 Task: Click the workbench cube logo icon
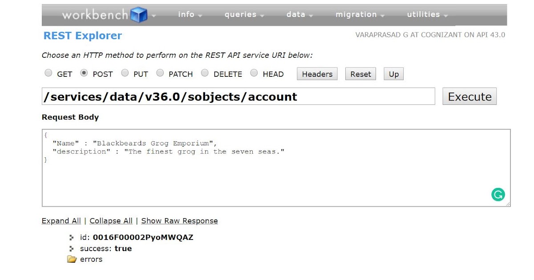(138, 14)
